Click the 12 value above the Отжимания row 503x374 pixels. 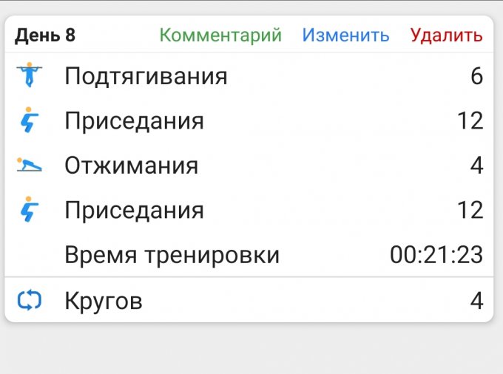[x=470, y=120]
